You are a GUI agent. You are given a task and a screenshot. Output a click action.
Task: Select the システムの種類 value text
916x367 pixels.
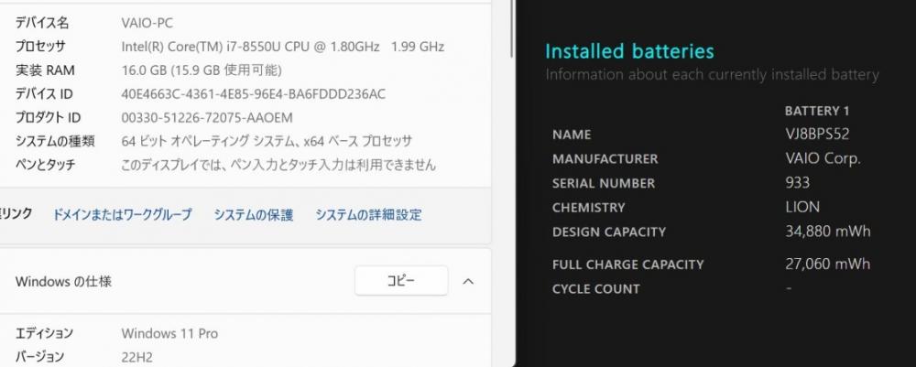pyautogui.click(x=267, y=141)
